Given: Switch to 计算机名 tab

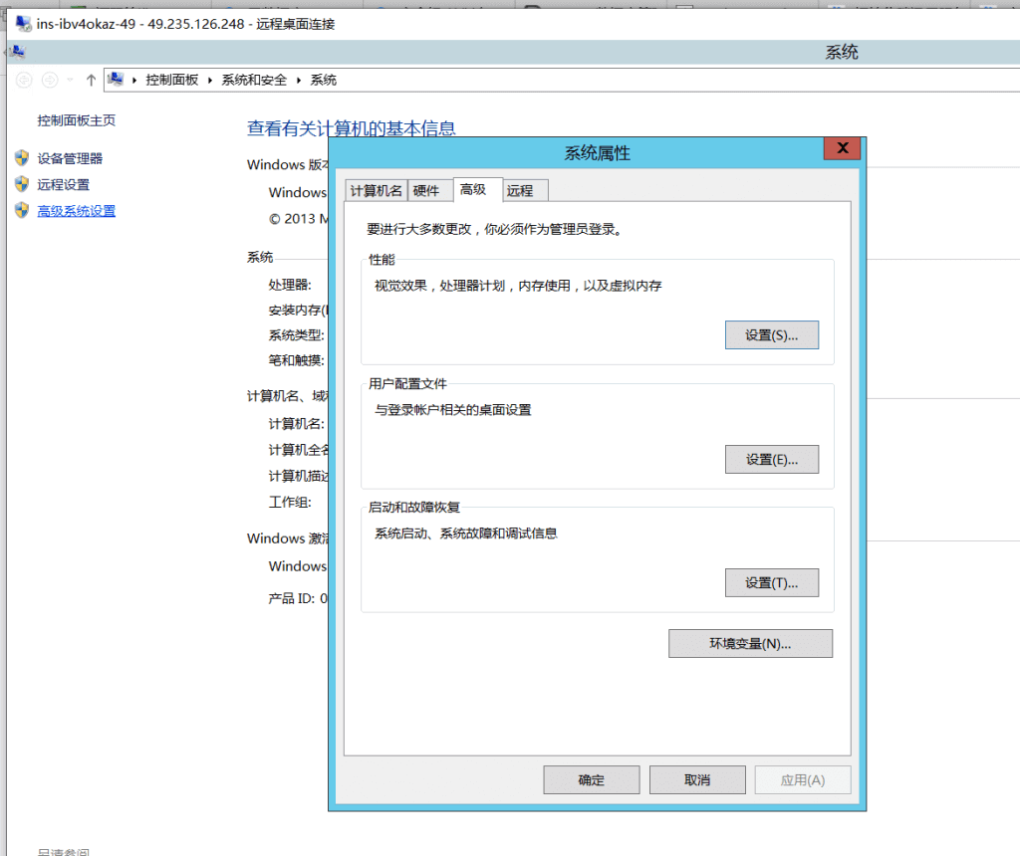Looking at the screenshot, I should pos(376,190).
